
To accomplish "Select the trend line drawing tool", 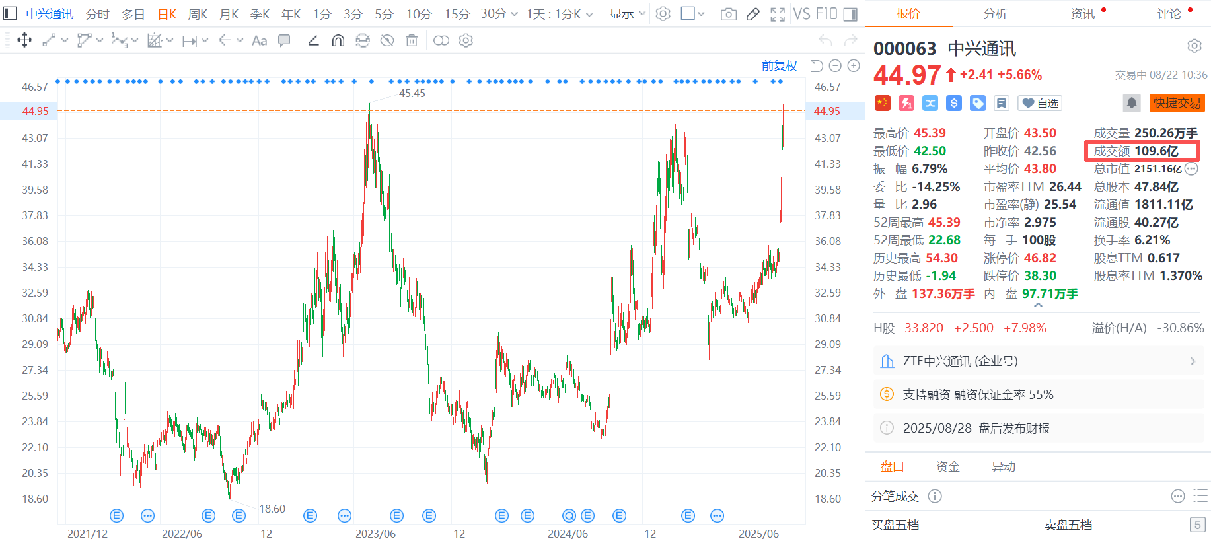I will pos(49,41).
